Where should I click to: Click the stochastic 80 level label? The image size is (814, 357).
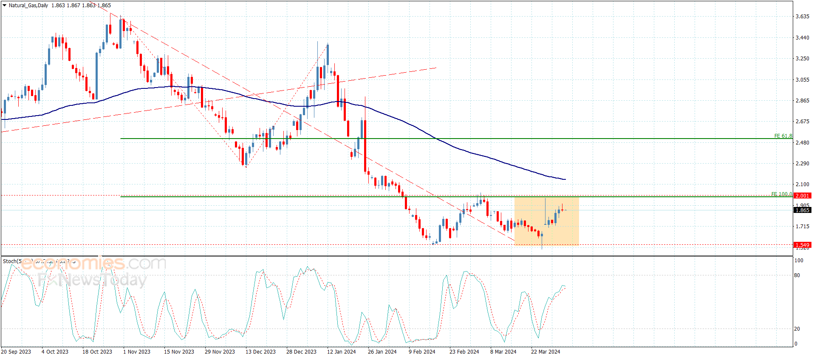[797, 275]
